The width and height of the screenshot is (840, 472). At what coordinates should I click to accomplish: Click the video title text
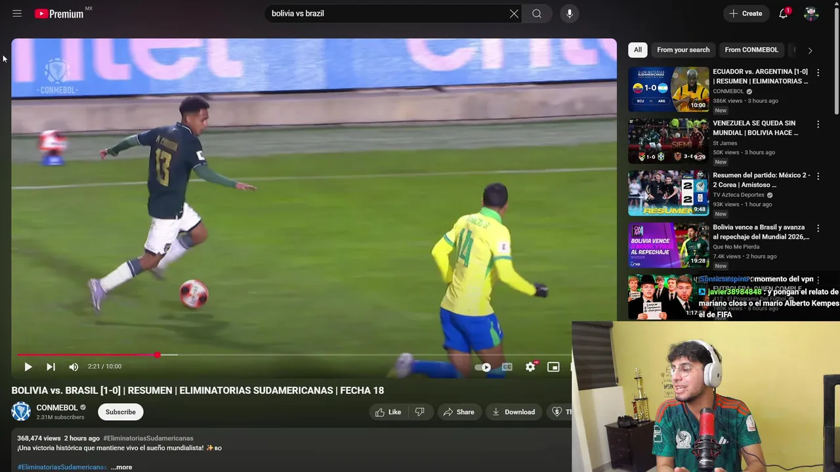click(x=198, y=391)
